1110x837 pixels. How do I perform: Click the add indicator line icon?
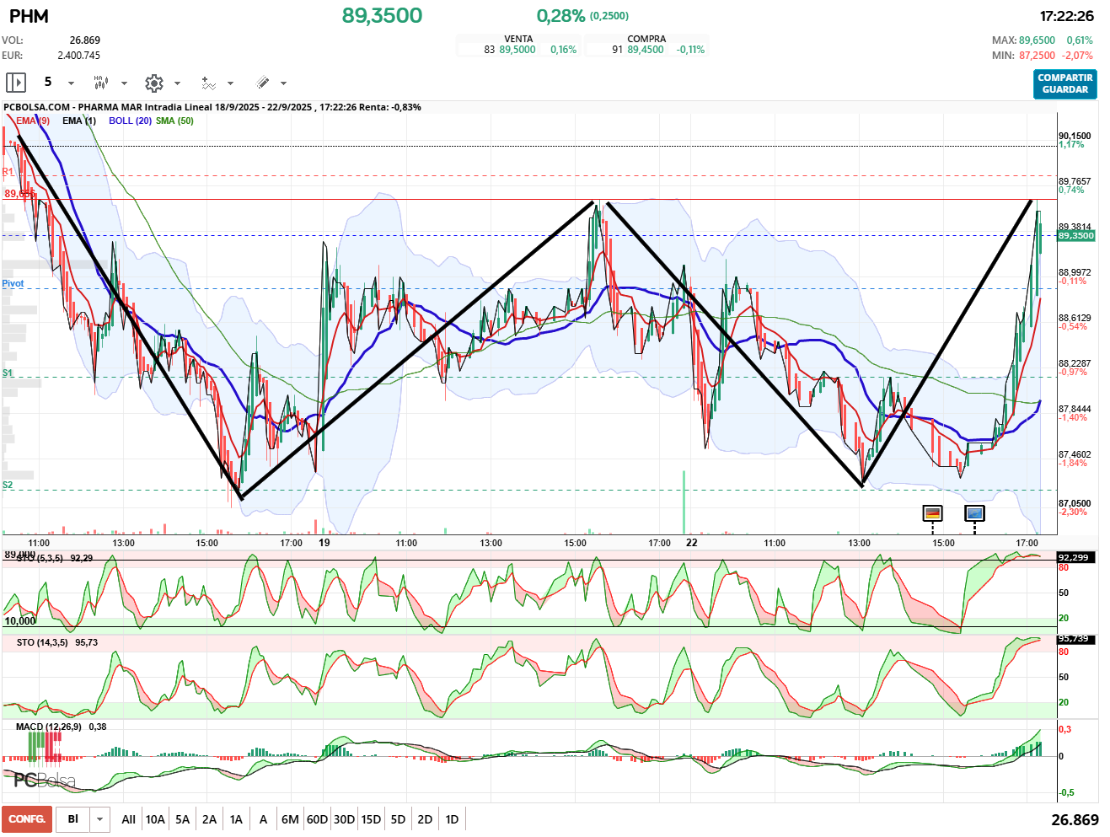point(208,83)
